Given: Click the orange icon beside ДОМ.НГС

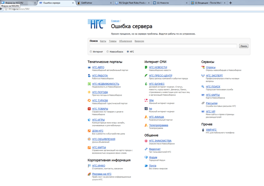Looking at the screenshot, I should tap(89, 131).
